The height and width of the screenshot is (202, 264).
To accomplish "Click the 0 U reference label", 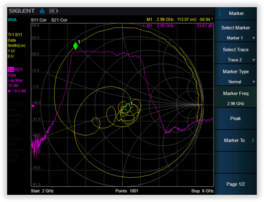I will coord(10,56).
